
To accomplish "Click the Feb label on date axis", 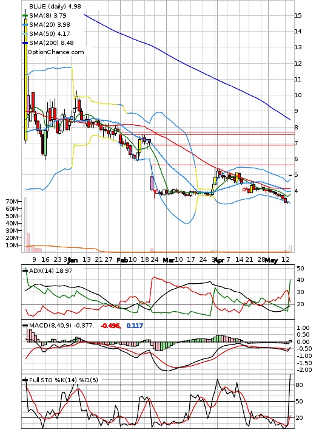I will click(122, 260).
